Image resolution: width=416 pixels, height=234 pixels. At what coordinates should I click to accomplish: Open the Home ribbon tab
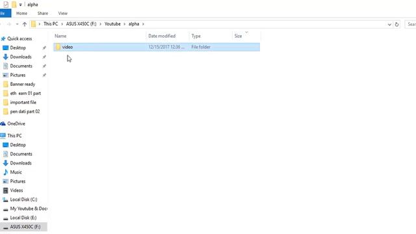click(21, 13)
